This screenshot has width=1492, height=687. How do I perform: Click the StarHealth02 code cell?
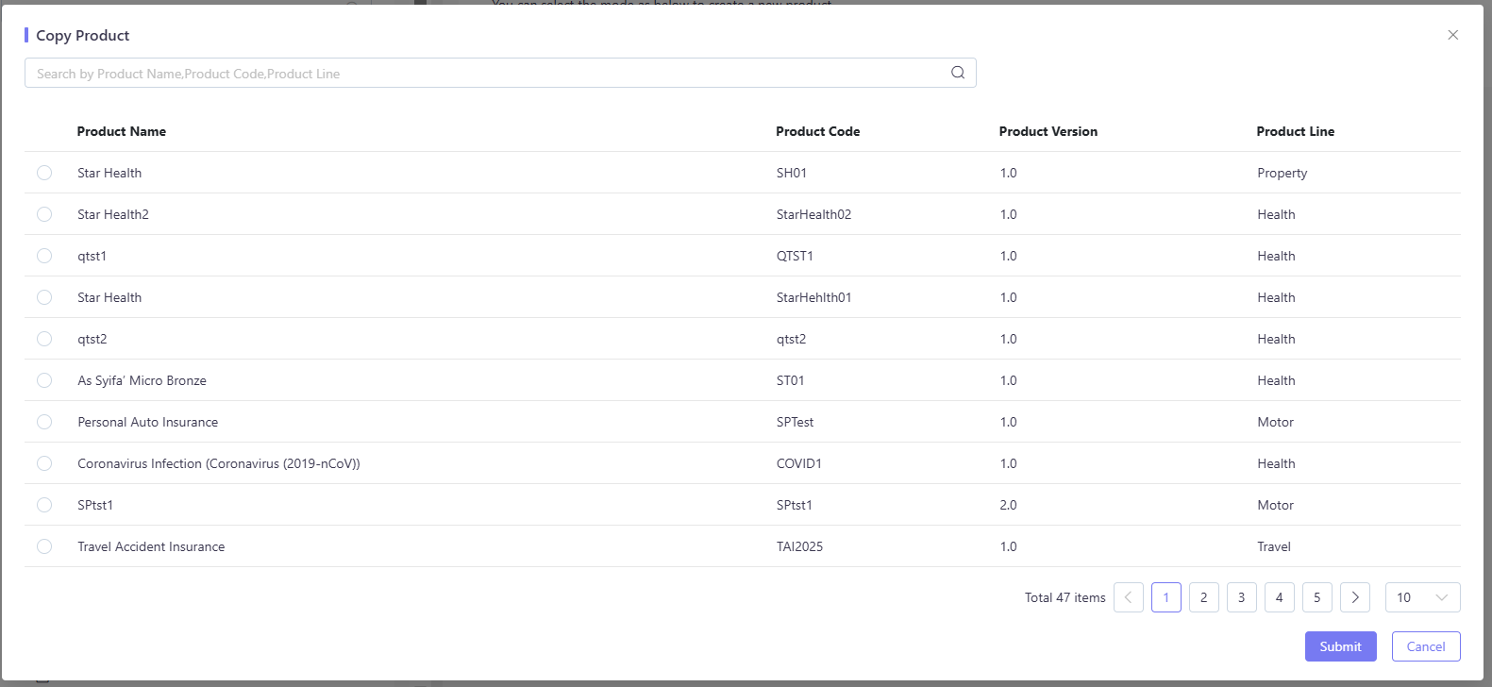pos(814,214)
